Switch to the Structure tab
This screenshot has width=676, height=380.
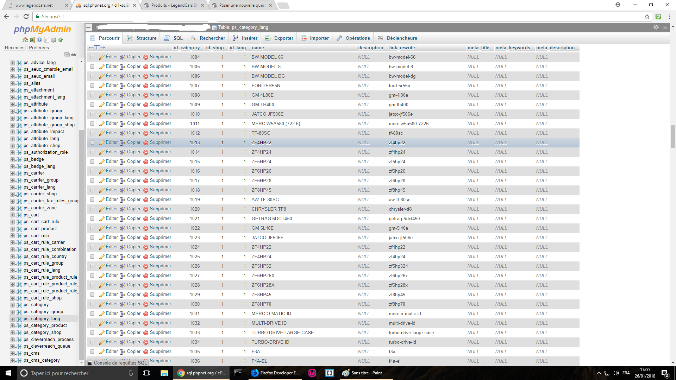pos(142,38)
